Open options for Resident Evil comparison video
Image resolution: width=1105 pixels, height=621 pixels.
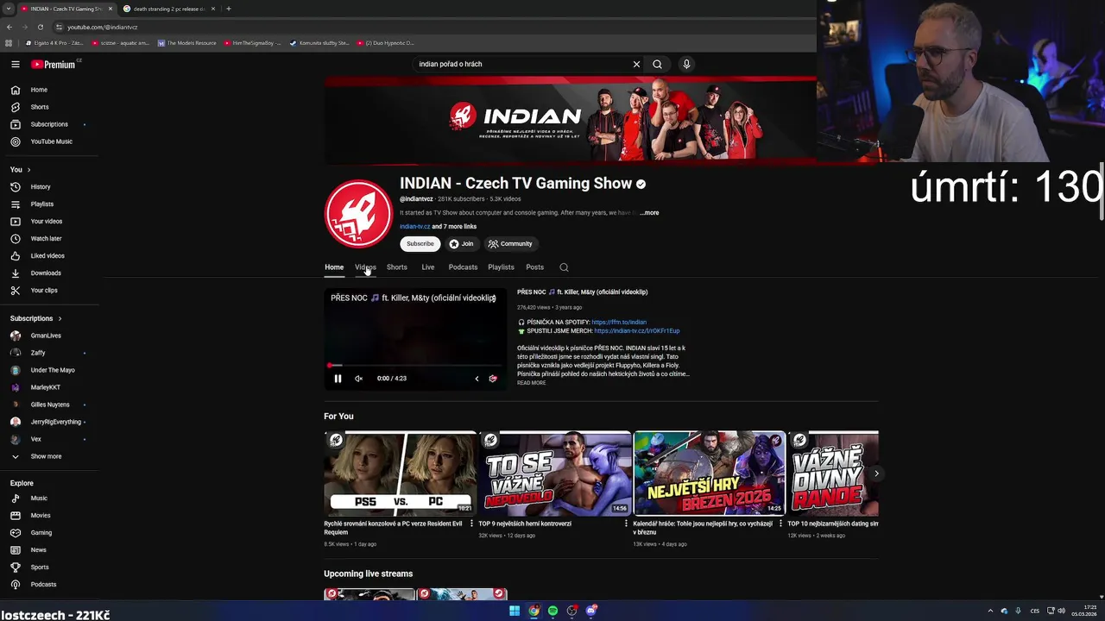point(471,524)
